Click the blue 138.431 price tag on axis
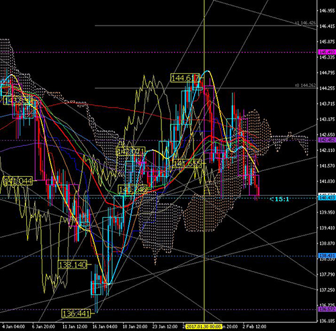Viewport: 336px width, 331px height. click(x=327, y=256)
